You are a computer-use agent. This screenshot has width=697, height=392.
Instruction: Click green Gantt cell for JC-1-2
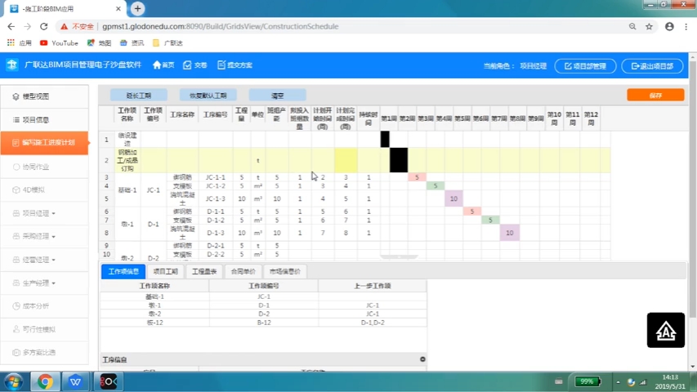point(436,185)
